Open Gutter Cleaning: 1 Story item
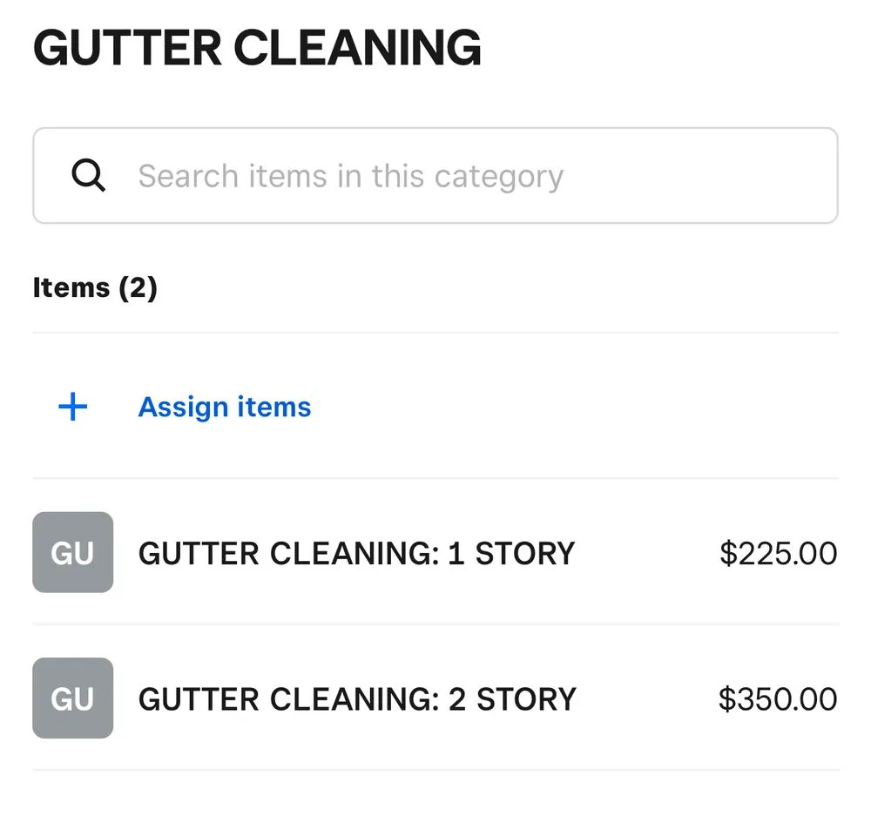This screenshot has width=871, height=823. (356, 553)
